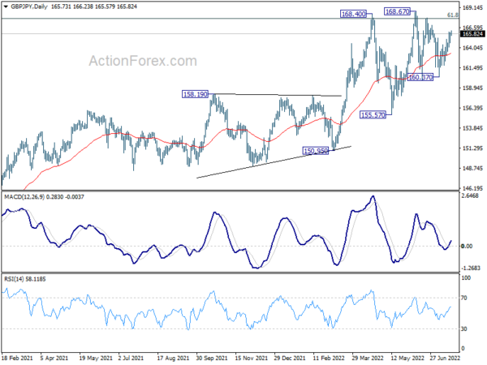Click RSI scale value 100
This screenshot has width=487, height=365.
466,278
